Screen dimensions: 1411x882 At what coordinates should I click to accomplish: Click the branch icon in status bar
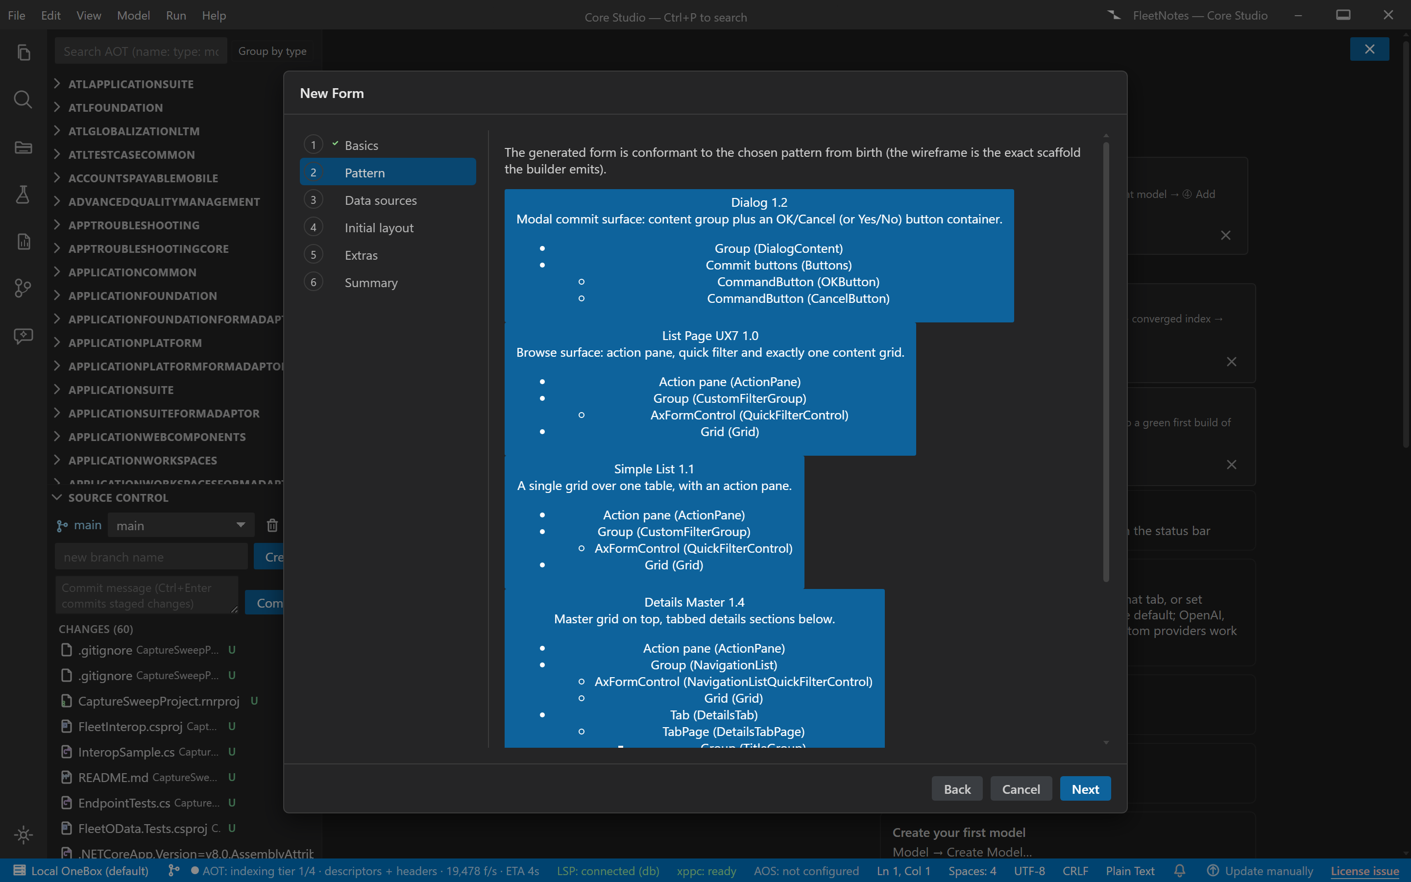coord(174,870)
